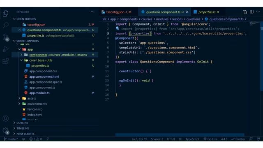Click 'questions' folder in the breadcrumb
This screenshot has height=148, width=263.
click(193, 19)
